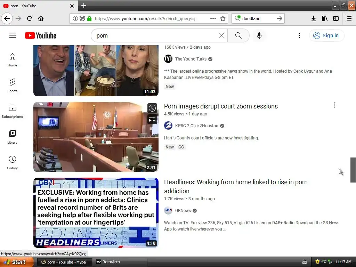The width and height of the screenshot is (356, 267).
Task: Click the page vertical scrollbar thumb
Action: (353, 170)
